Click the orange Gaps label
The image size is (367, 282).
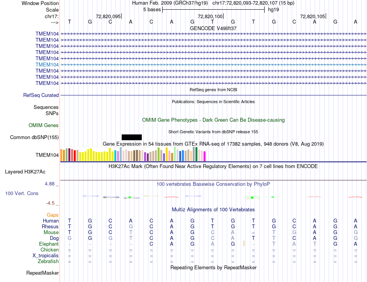pyautogui.click(x=53, y=215)
